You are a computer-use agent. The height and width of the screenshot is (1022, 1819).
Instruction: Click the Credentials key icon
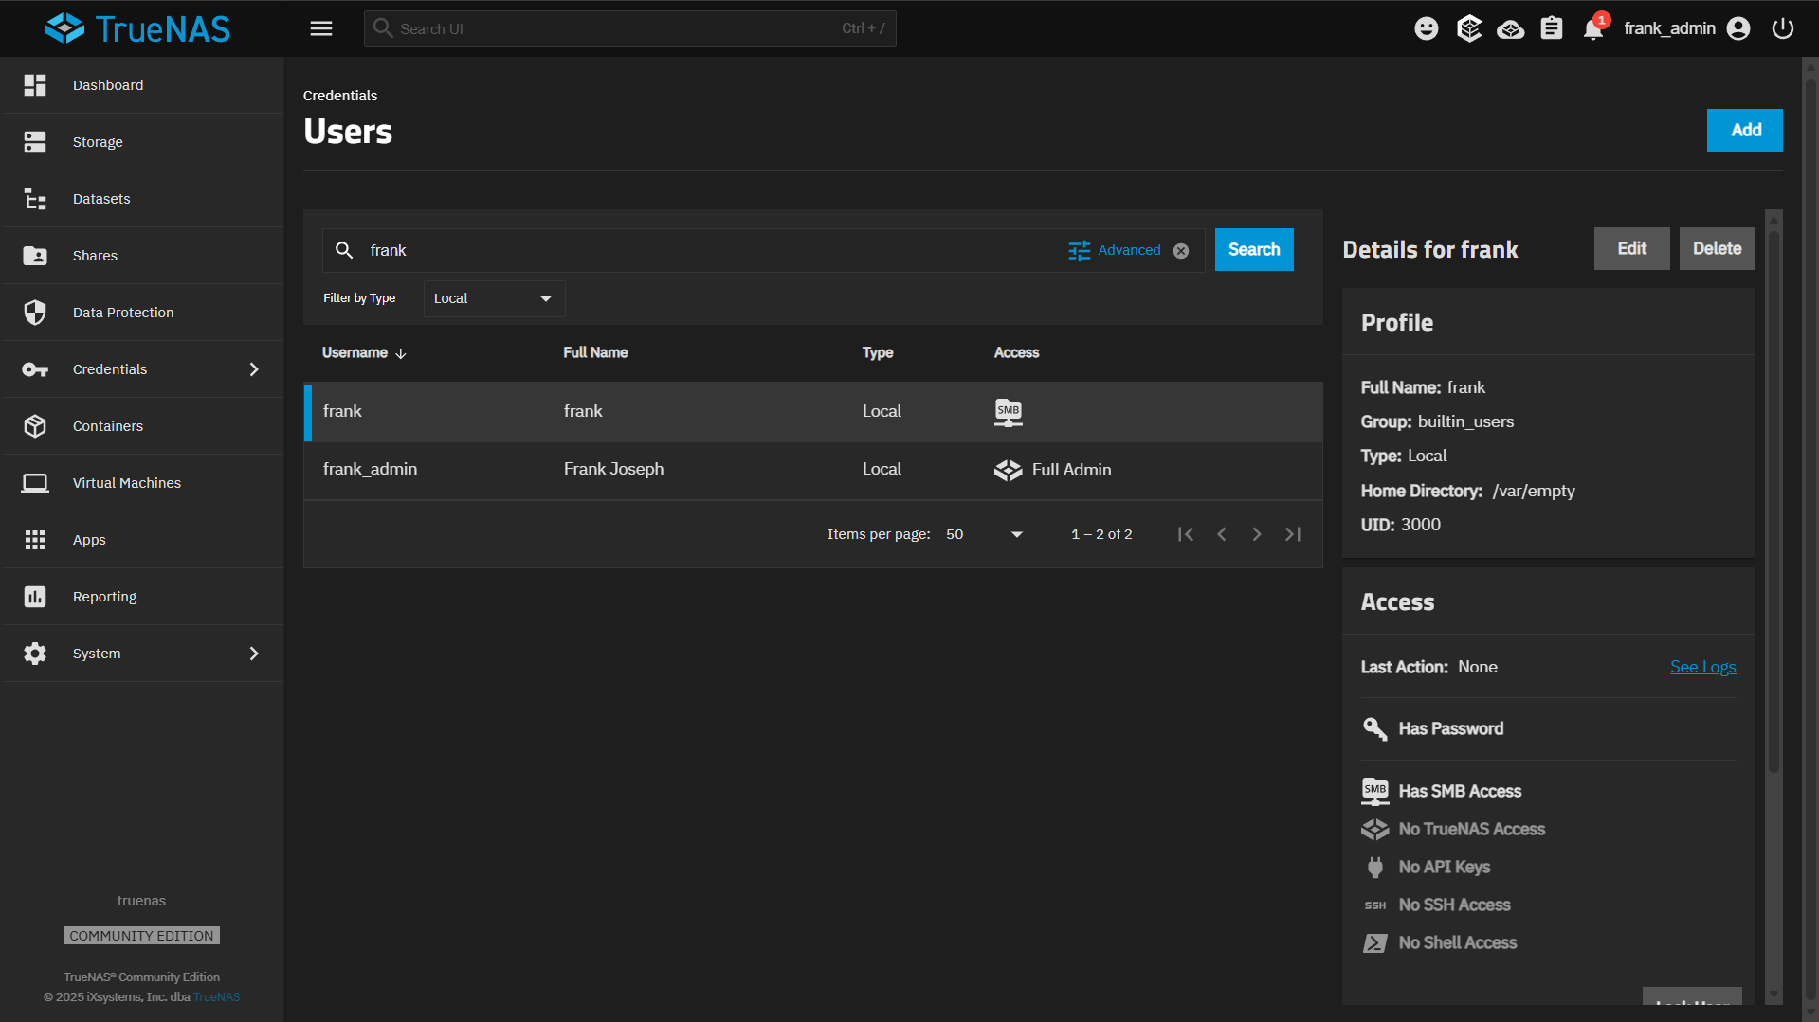tap(35, 369)
